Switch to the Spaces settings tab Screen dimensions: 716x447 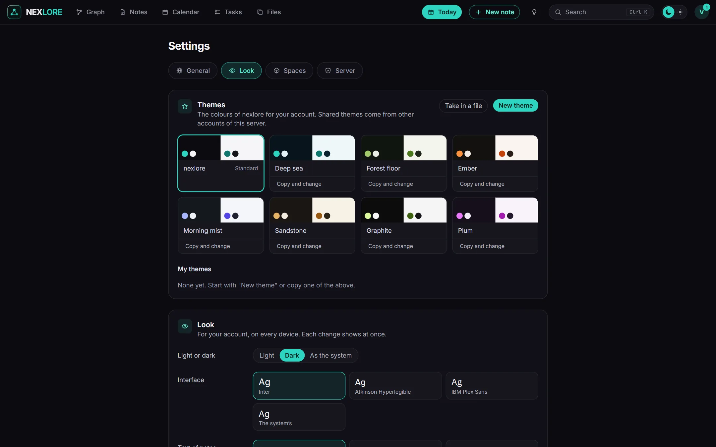(289, 71)
